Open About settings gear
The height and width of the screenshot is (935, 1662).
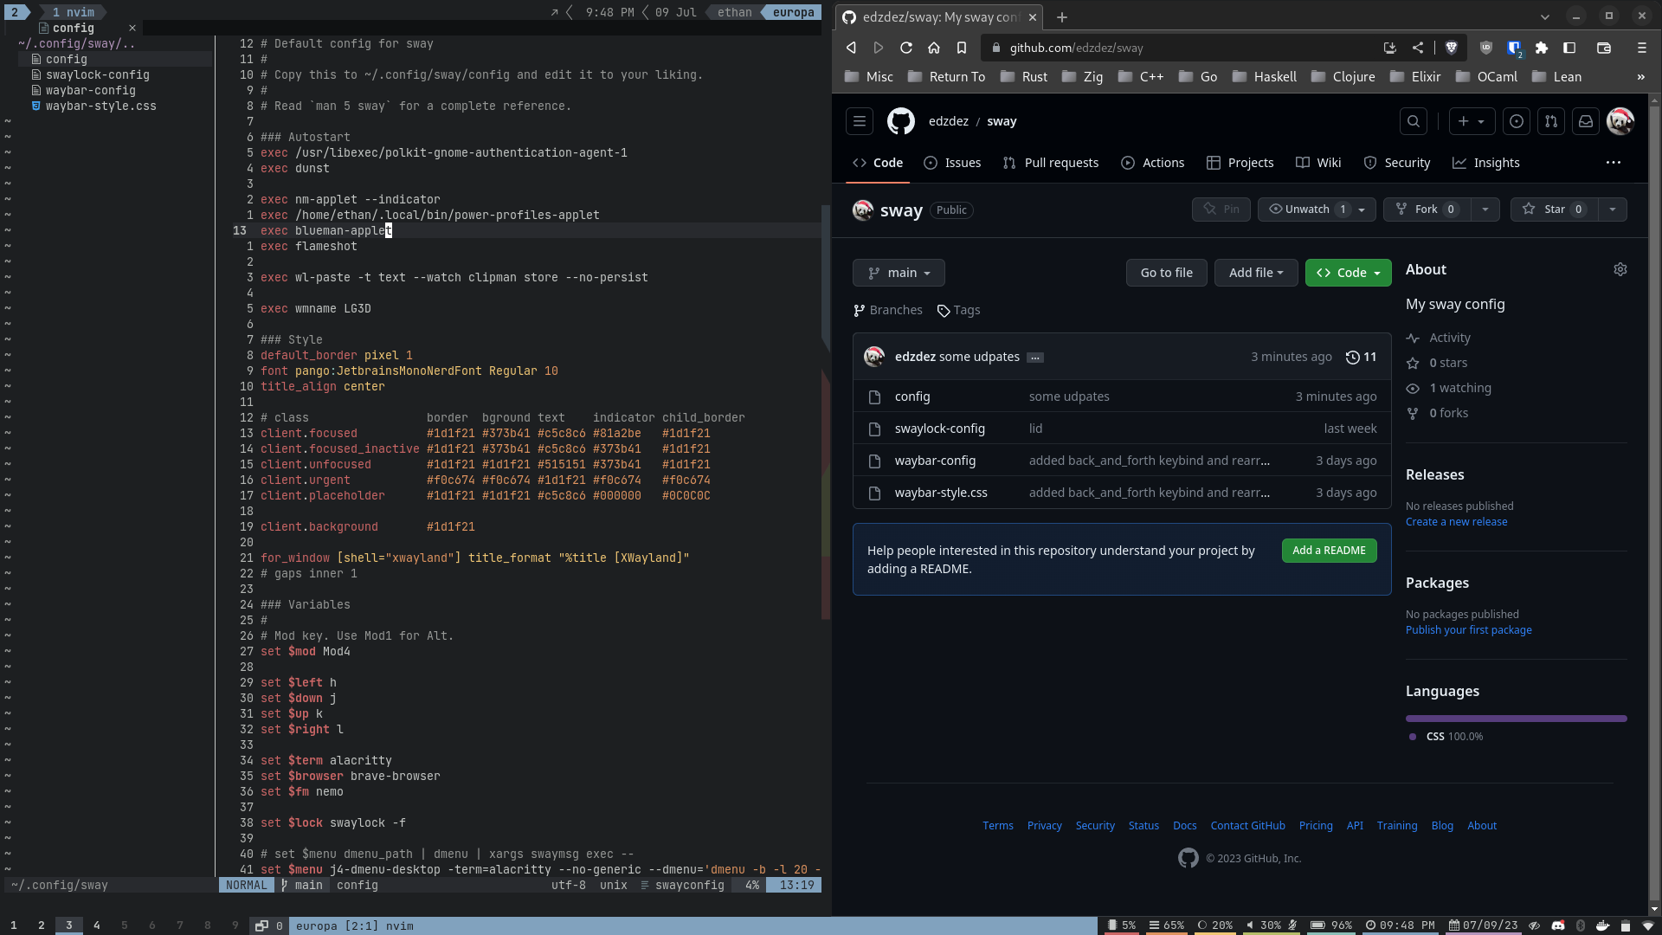(1620, 269)
